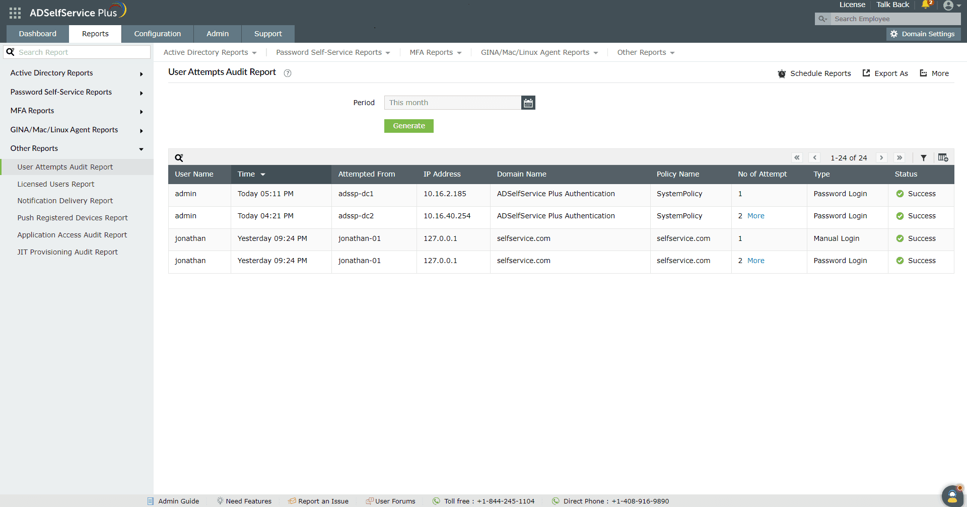The image size is (967, 507).
Task: Click the Generate button
Action: click(408, 126)
